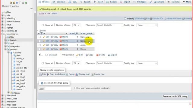Click the settings gear icon in the sidebar
The height and width of the screenshot is (108, 193).
pos(23,3)
